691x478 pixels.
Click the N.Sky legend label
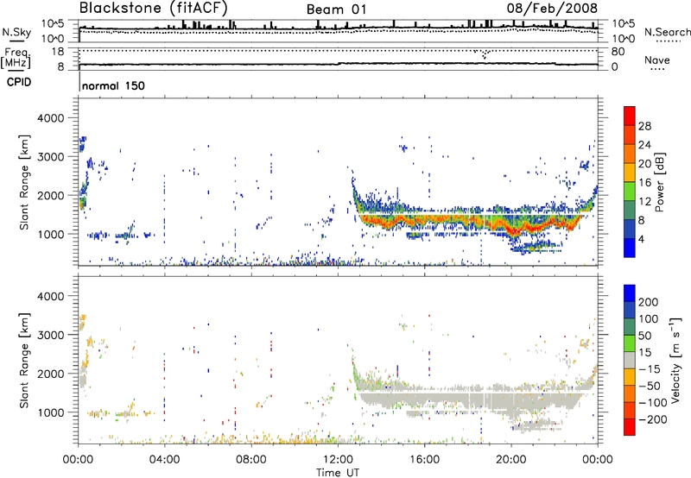pos(16,32)
